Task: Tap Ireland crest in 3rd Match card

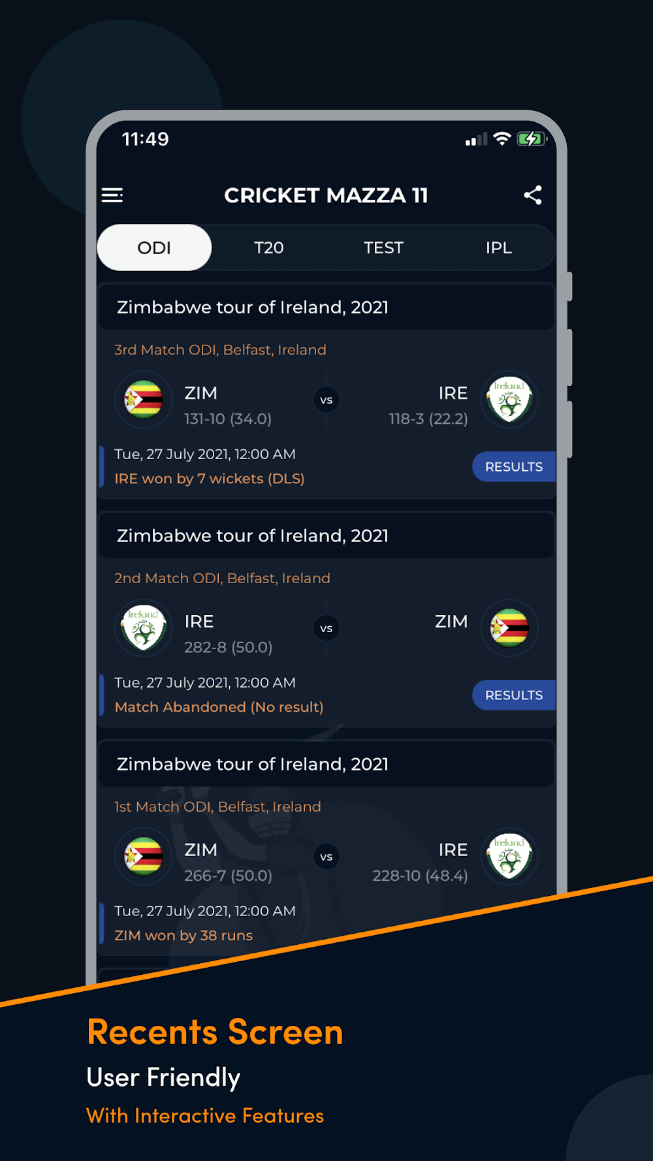Action: (509, 400)
